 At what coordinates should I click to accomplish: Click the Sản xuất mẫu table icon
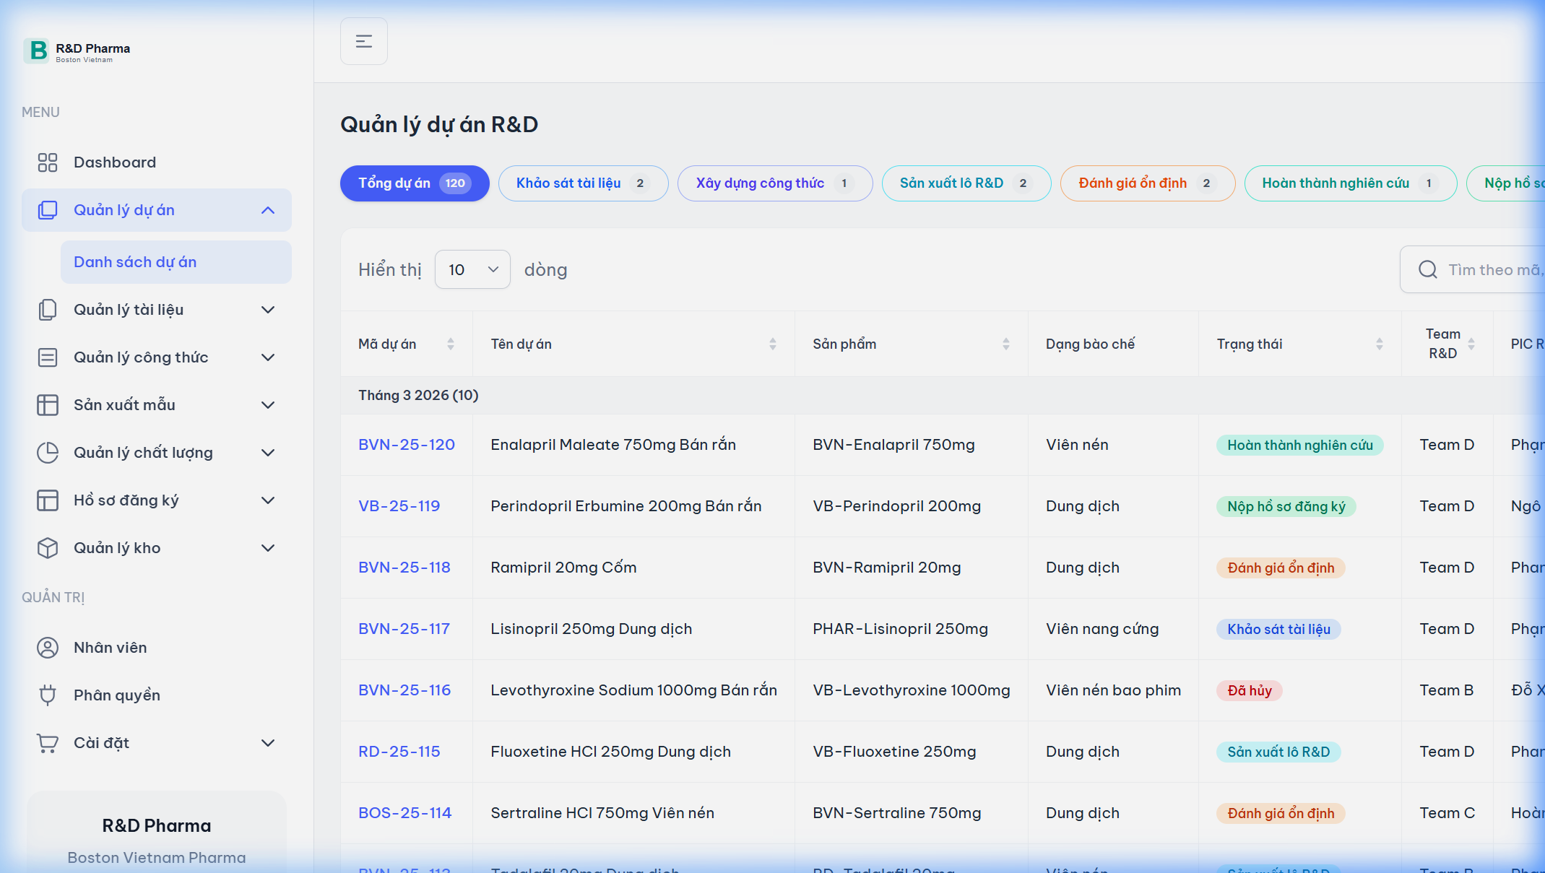click(48, 404)
